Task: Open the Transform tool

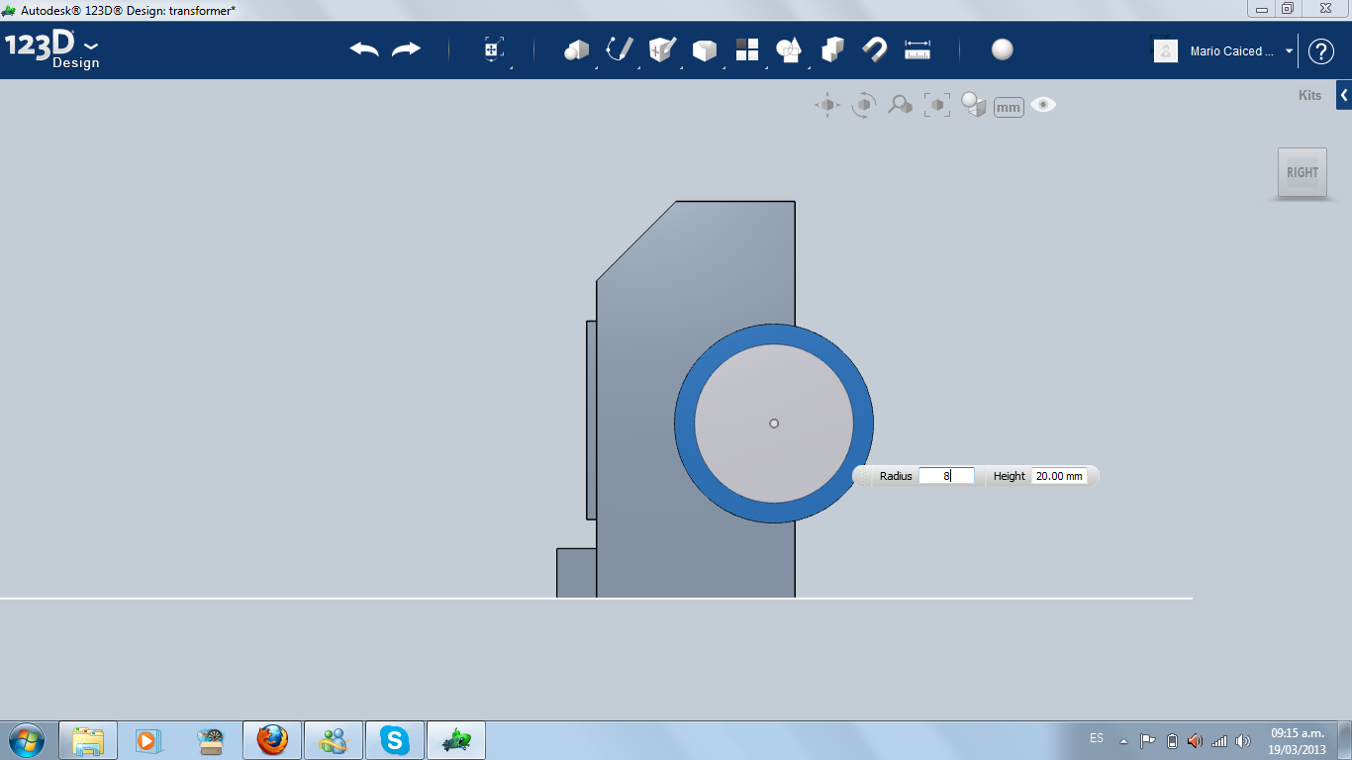Action: pyautogui.click(x=494, y=49)
